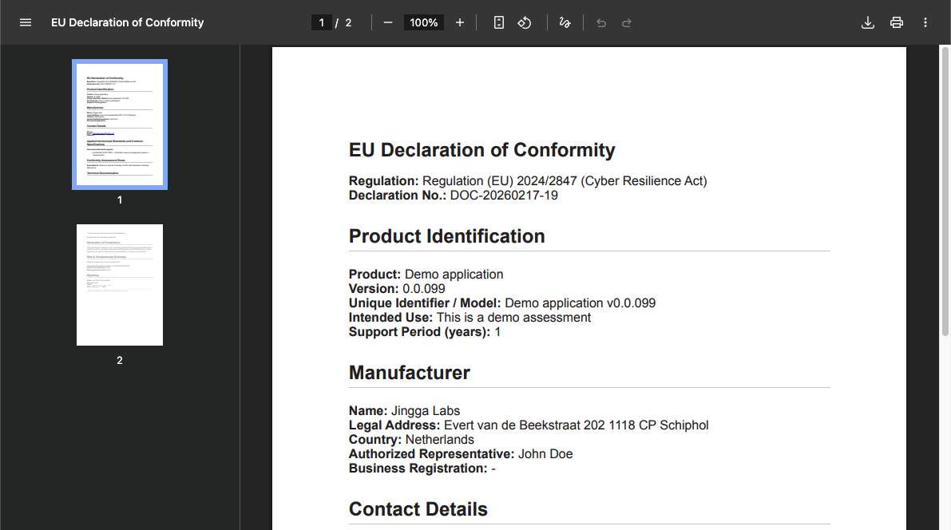Image resolution: width=951 pixels, height=530 pixels.
Task: Rotate the document counterclockwise
Action: tap(525, 22)
